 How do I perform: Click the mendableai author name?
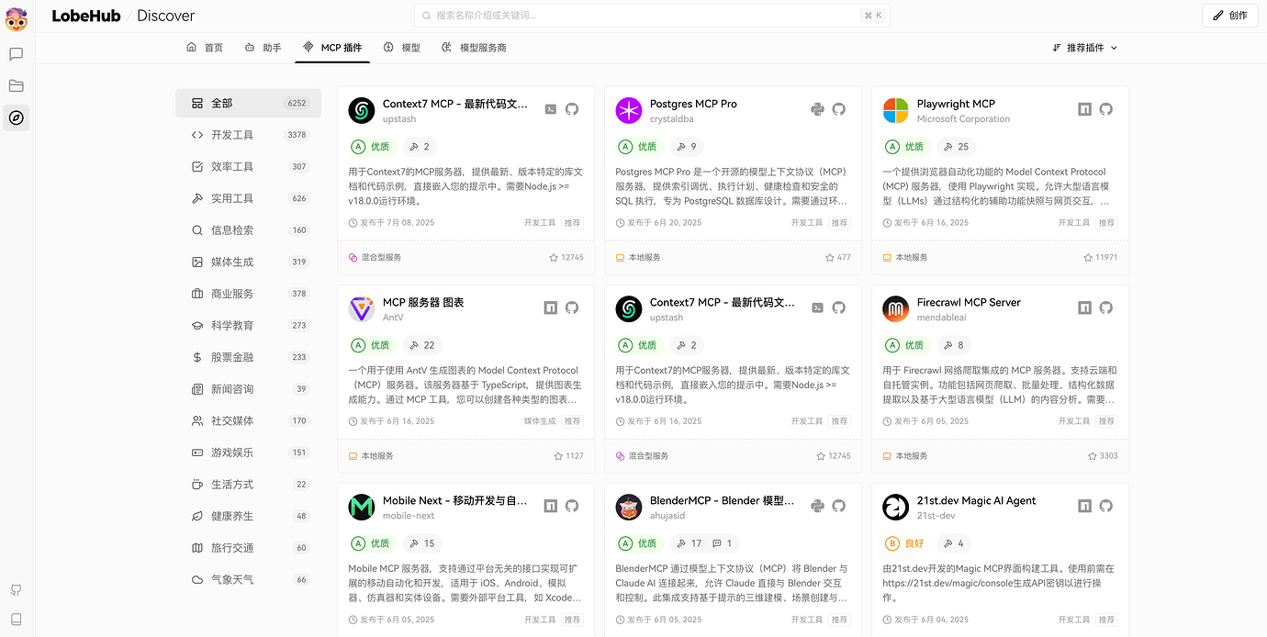click(942, 318)
